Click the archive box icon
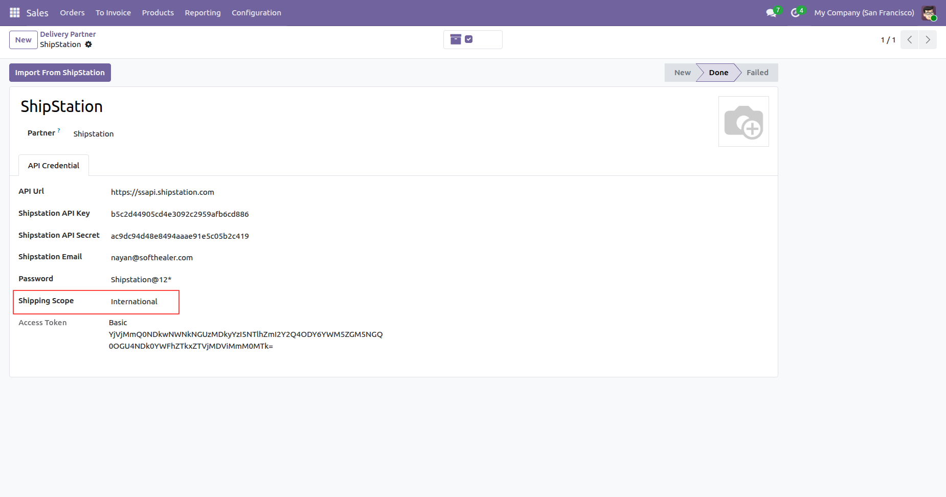 (x=456, y=39)
